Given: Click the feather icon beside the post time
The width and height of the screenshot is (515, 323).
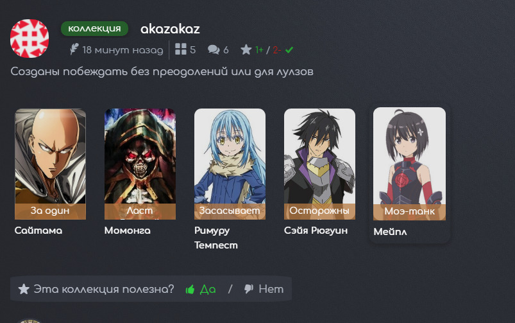Looking at the screenshot, I should pos(74,49).
